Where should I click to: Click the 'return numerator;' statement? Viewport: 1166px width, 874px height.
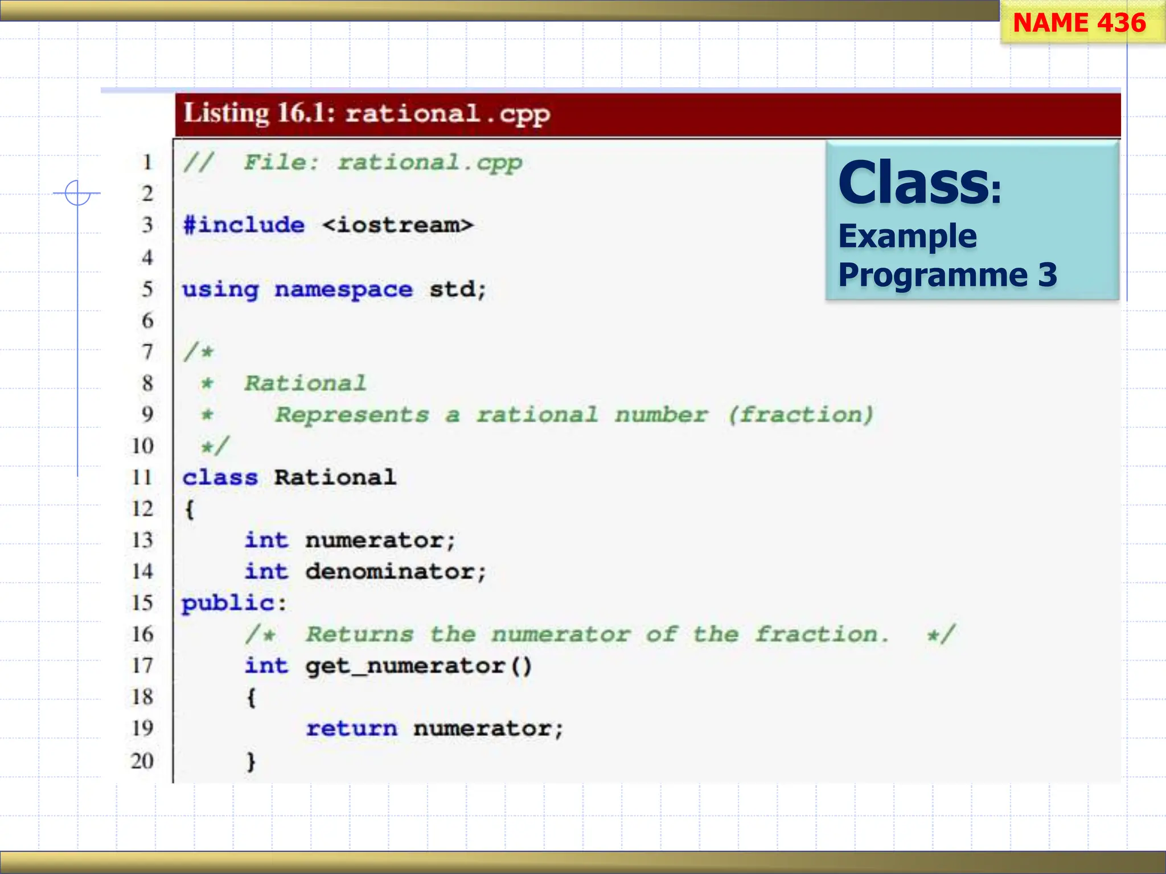click(435, 728)
